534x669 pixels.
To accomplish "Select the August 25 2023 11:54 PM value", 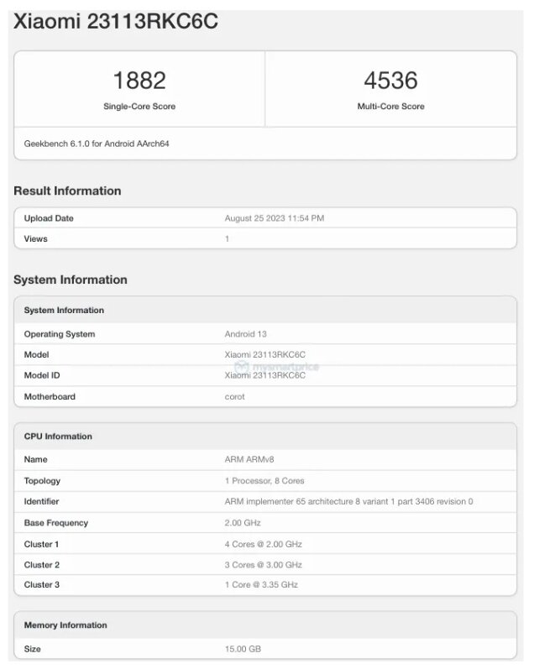I will [x=275, y=218].
